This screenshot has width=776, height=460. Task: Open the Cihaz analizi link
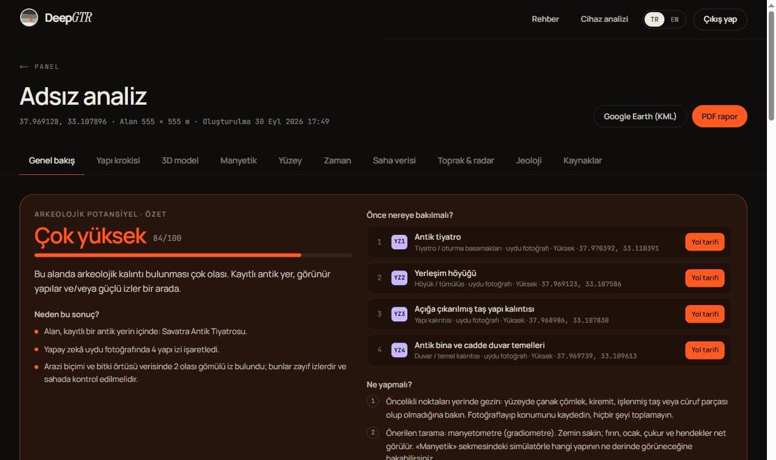click(x=604, y=19)
